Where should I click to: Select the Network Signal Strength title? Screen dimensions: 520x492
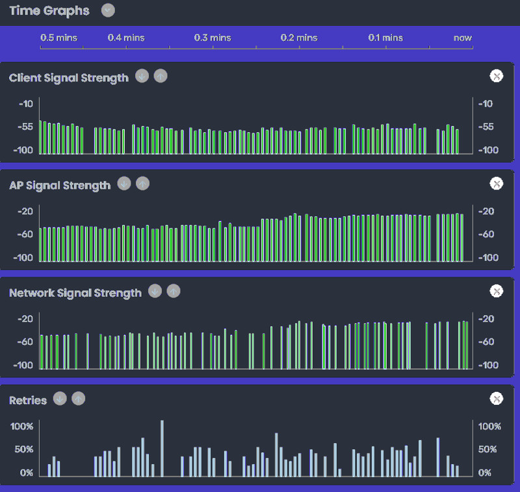(x=75, y=293)
